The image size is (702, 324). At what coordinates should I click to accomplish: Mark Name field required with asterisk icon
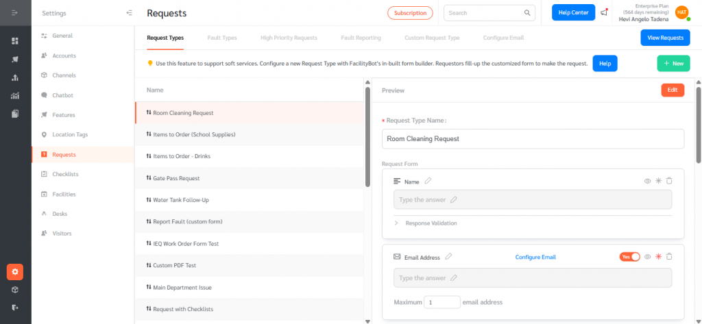tap(658, 181)
